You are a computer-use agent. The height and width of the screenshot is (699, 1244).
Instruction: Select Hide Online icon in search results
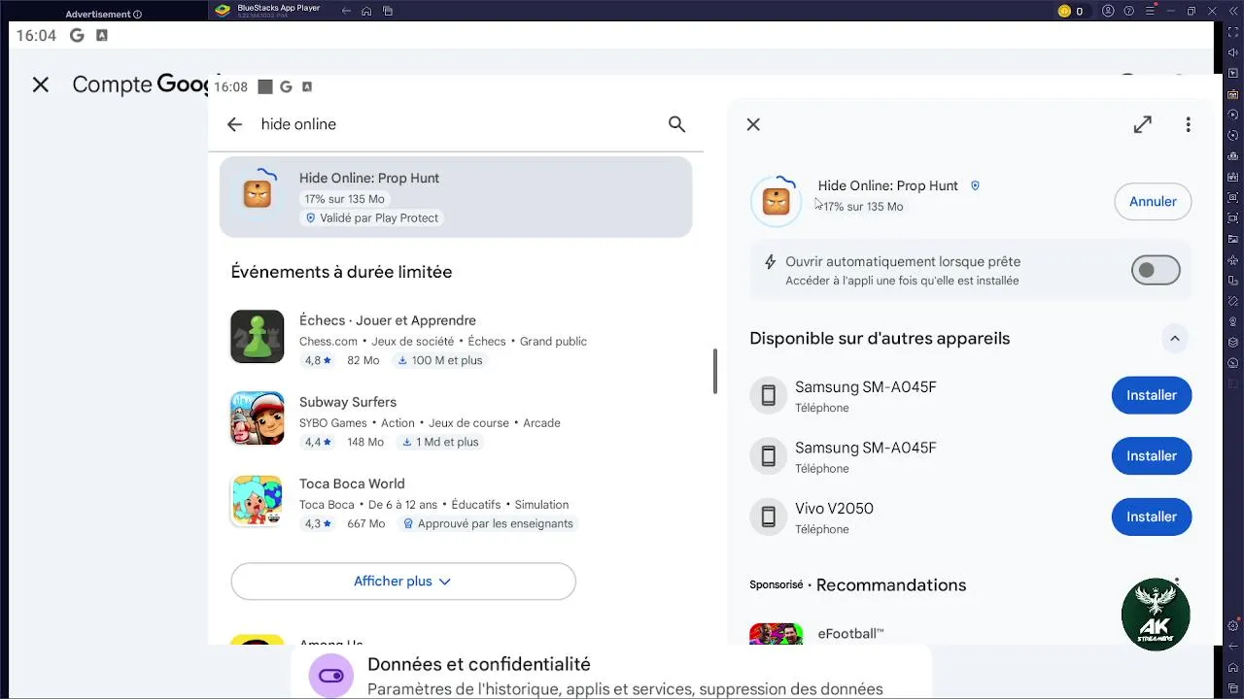pyautogui.click(x=258, y=193)
